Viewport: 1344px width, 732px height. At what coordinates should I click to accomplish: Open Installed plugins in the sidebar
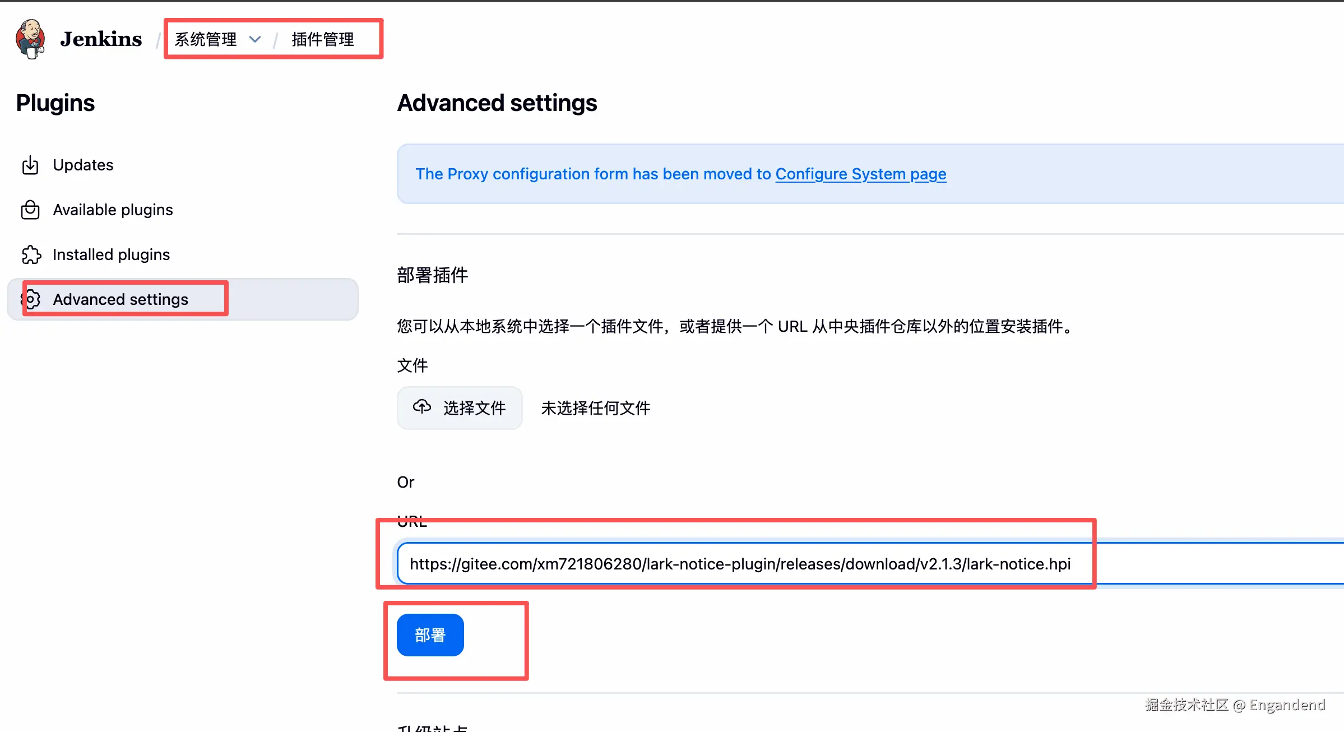(x=111, y=255)
